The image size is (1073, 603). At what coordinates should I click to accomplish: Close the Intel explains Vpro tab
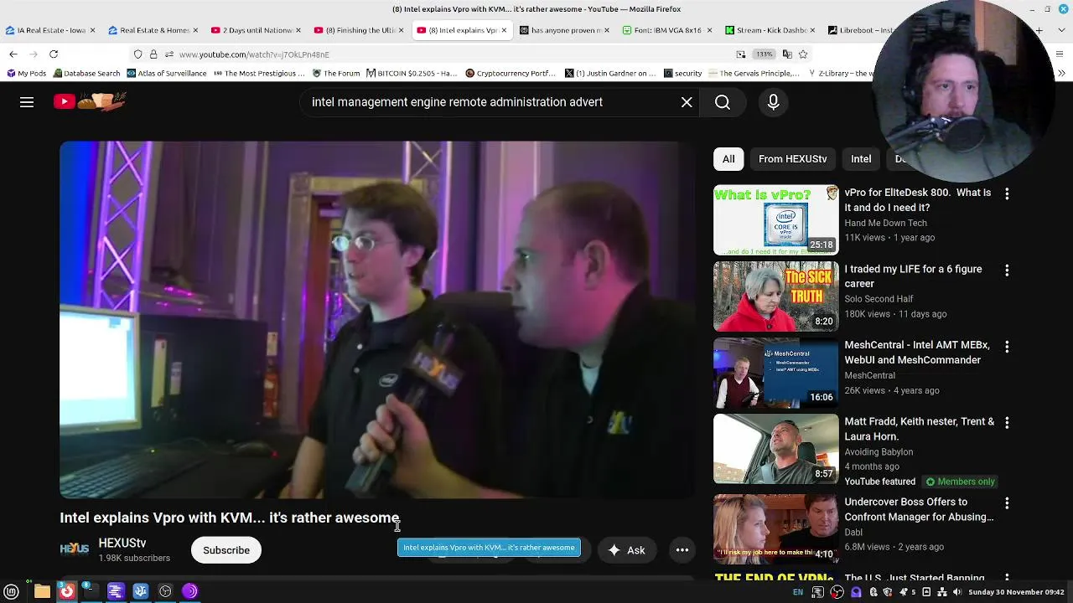504,30
